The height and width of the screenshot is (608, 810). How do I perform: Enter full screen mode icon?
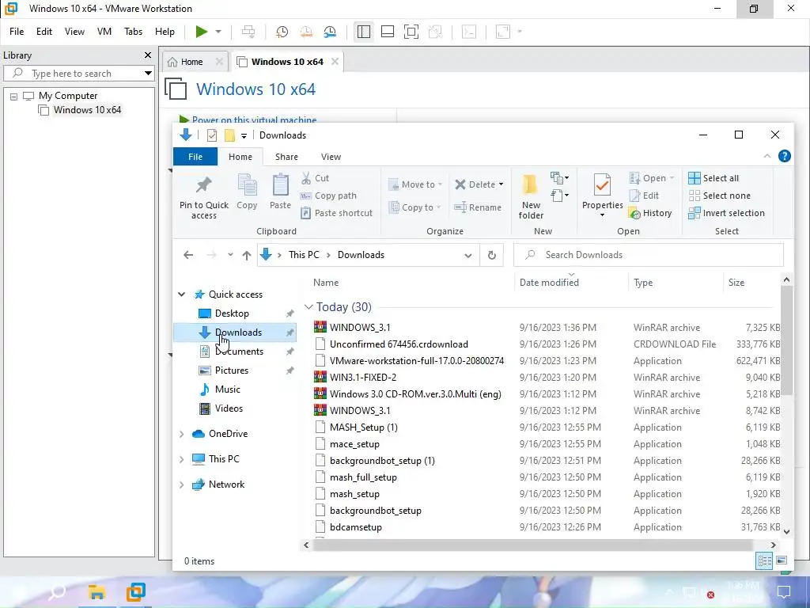(x=411, y=32)
